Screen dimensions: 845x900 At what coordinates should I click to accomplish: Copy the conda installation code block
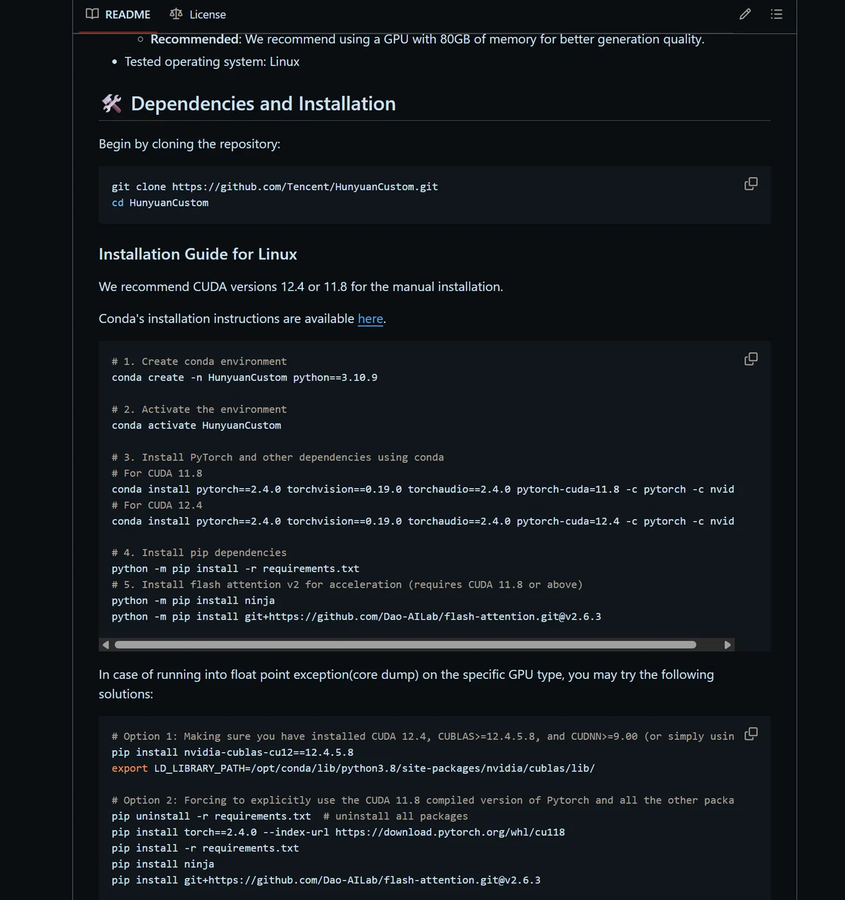click(x=751, y=359)
